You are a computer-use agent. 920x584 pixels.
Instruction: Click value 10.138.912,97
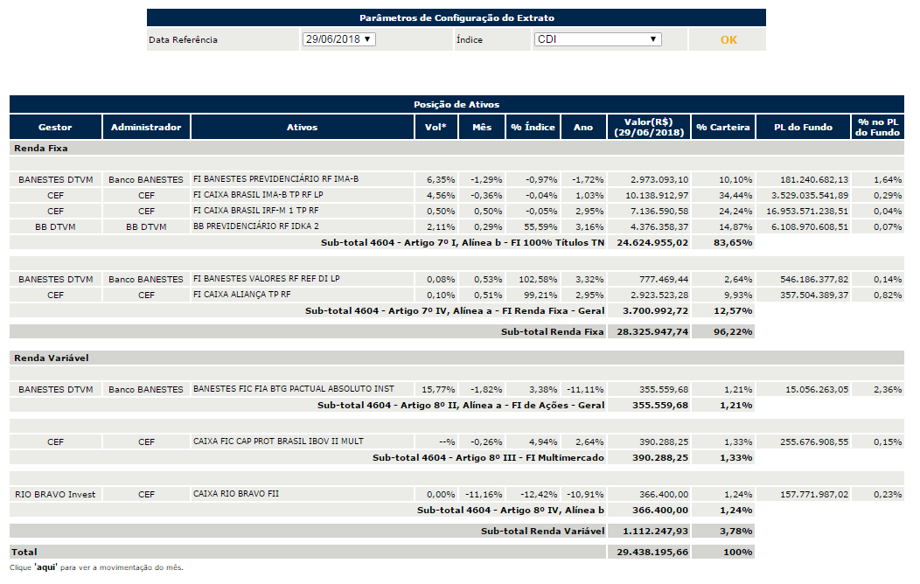[x=657, y=195]
